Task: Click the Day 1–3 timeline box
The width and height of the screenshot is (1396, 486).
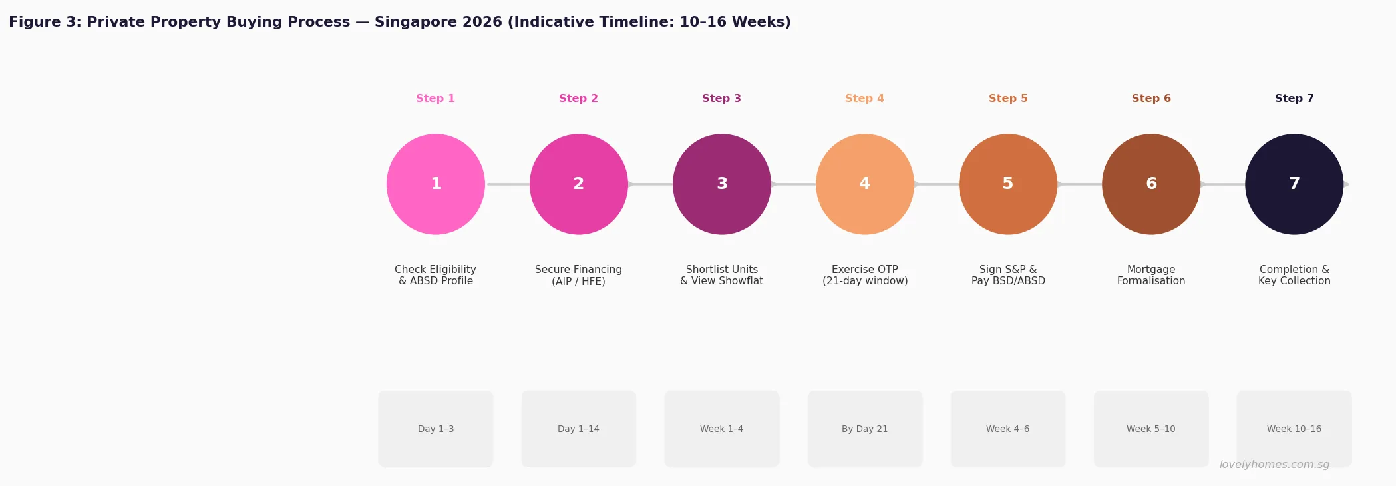Action: pos(436,429)
